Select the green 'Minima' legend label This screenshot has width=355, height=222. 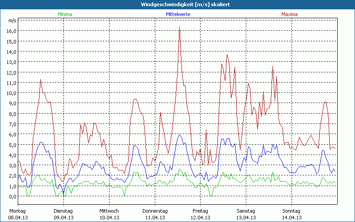65,14
